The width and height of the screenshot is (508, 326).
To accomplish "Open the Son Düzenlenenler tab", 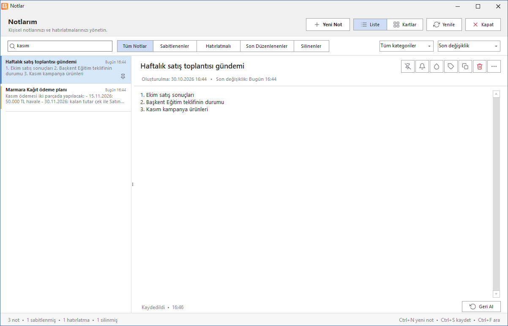I will click(x=267, y=46).
